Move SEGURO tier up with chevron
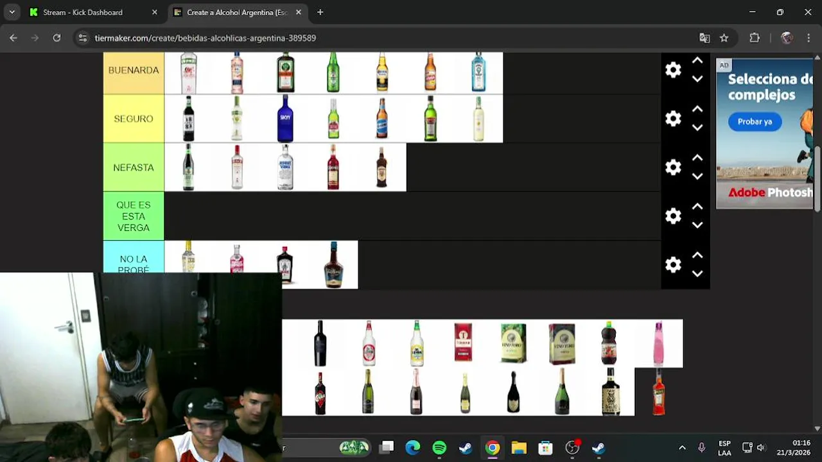Screen dimensions: 822x462 coord(697,110)
